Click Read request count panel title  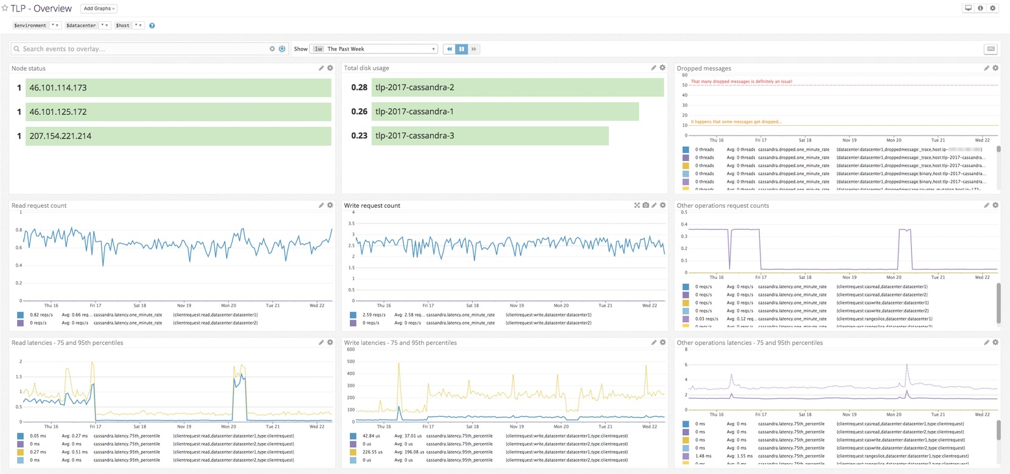(39, 205)
